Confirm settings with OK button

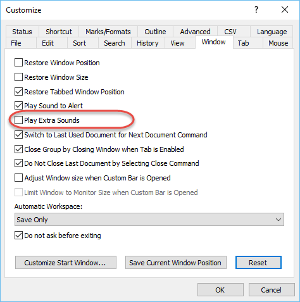220,290
